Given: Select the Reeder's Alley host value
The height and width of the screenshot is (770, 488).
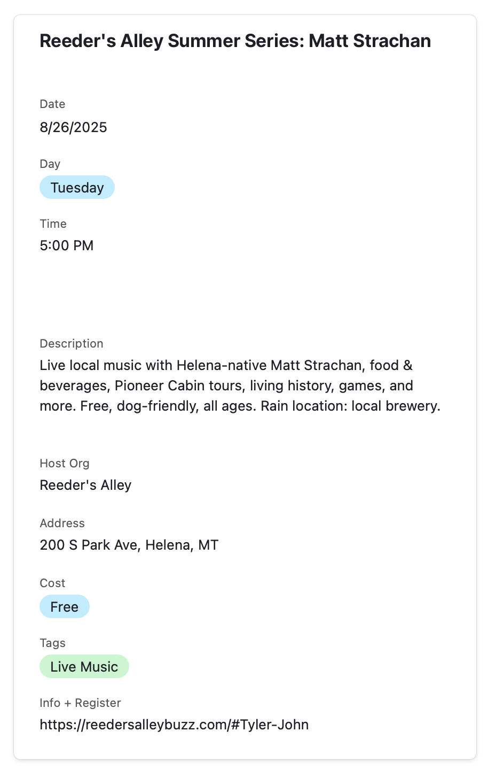Looking at the screenshot, I should [85, 486].
